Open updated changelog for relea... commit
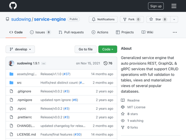Screen dimensions: 186x140 [63, 126]
